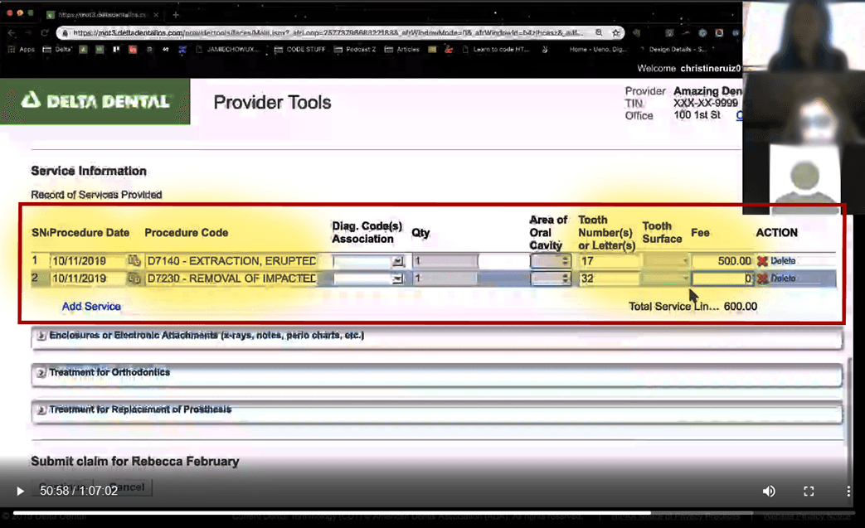Click Qty field in row 2
Image resolution: width=865 pixels, height=528 pixels.
pyautogui.click(x=445, y=279)
